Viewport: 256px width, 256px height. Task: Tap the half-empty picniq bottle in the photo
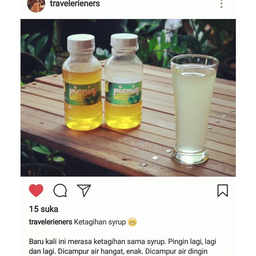point(123,81)
